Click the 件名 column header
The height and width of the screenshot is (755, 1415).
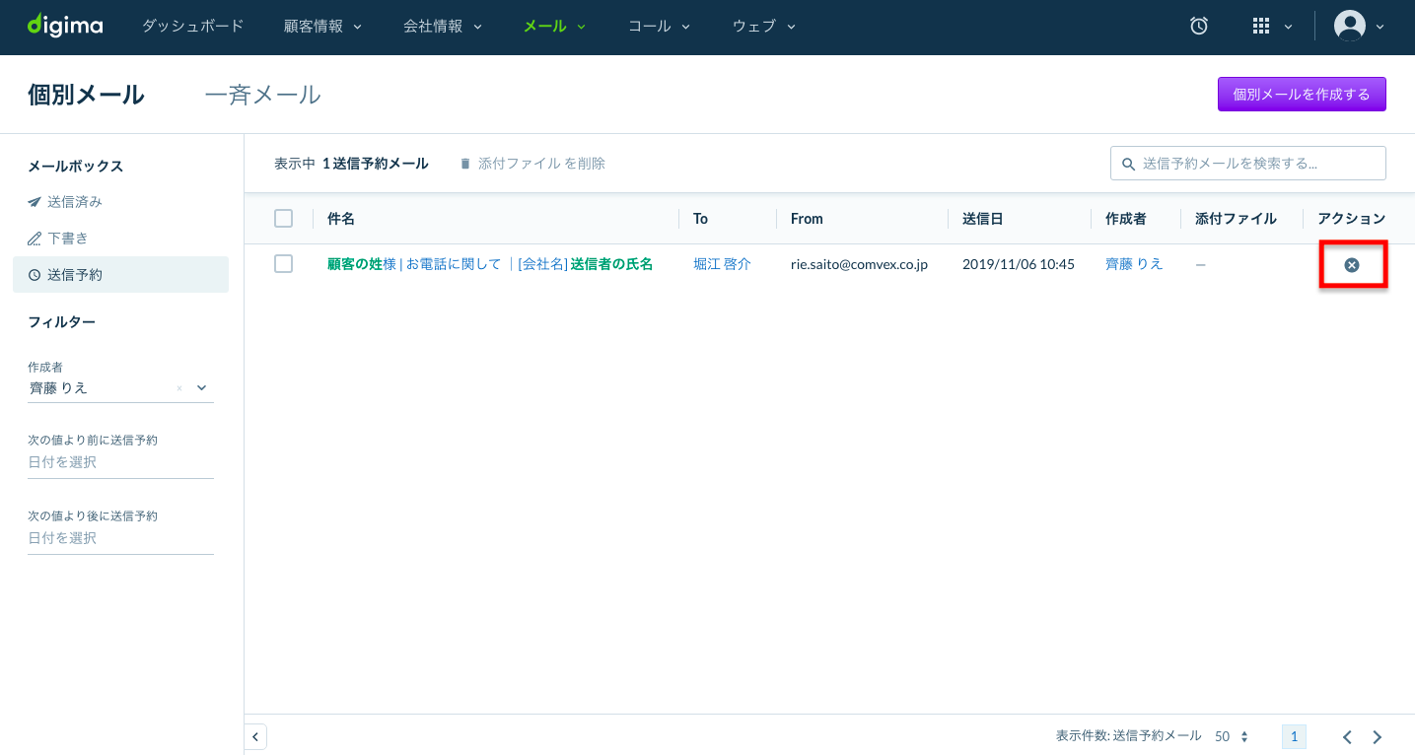tap(341, 219)
